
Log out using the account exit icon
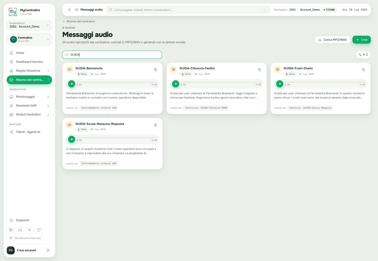(48, 250)
